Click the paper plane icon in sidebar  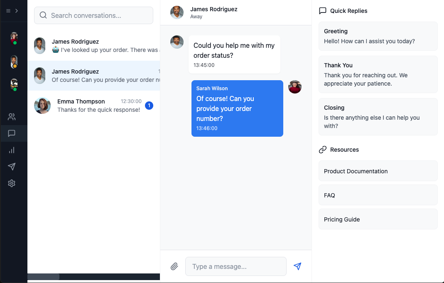point(12,167)
